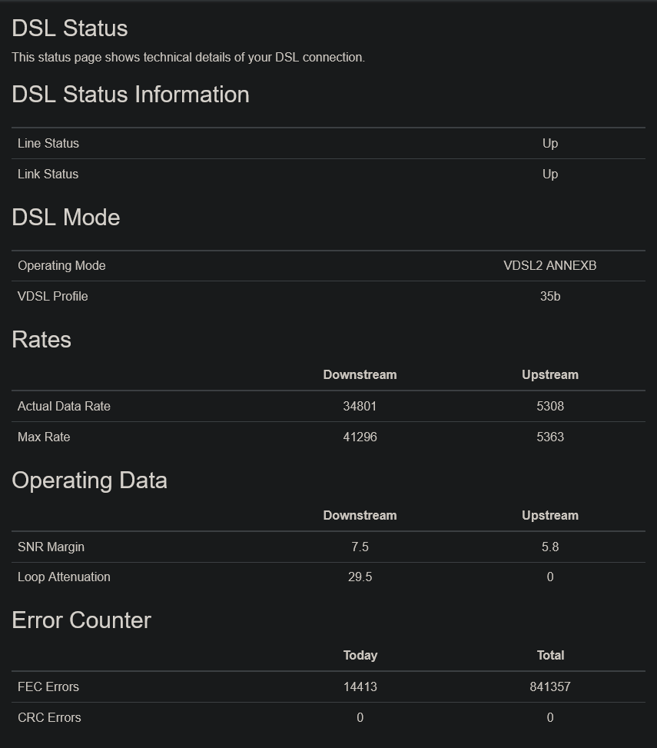Screen dimensions: 657x748
Task: Click the Operating Data section heading
Action: coord(90,480)
